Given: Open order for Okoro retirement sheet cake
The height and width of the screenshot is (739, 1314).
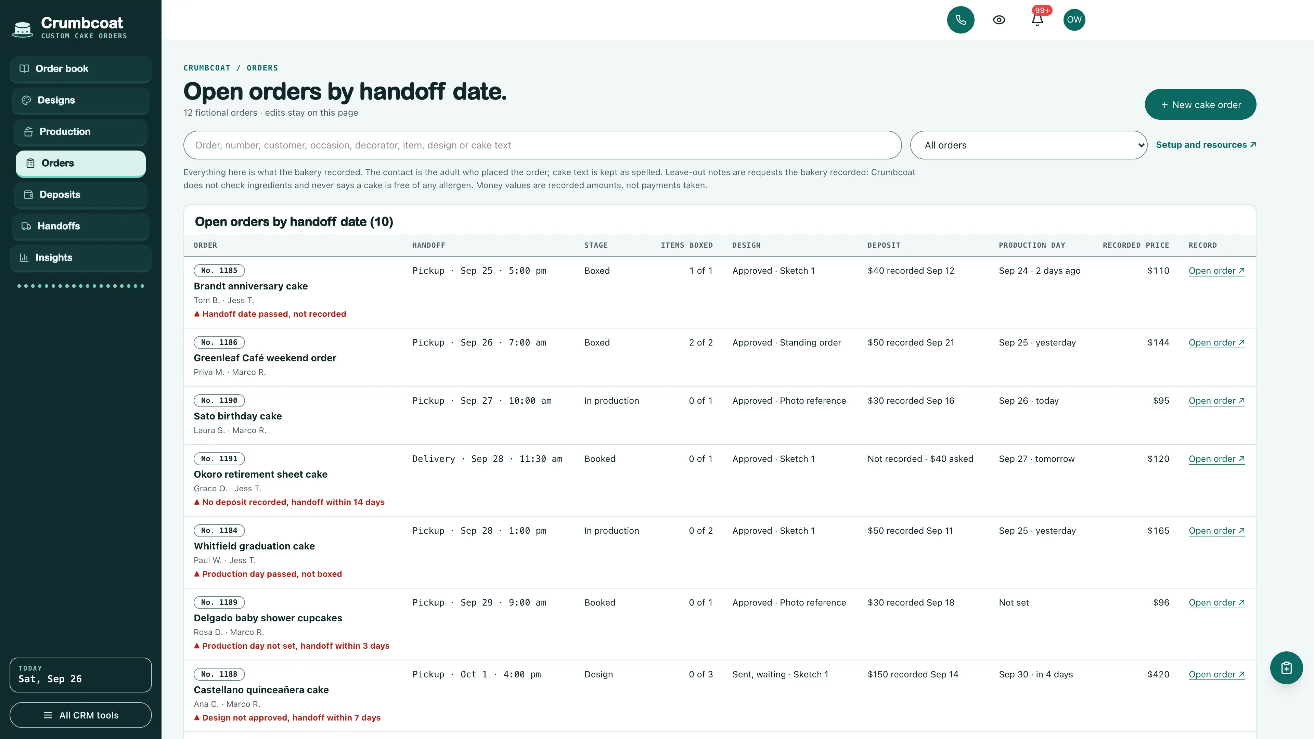Looking at the screenshot, I should pyautogui.click(x=1216, y=459).
